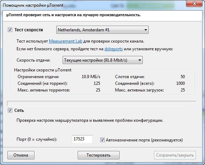Click the Макс. активных загрузок label
This screenshot has width=205, height=165.
tap(139, 90)
